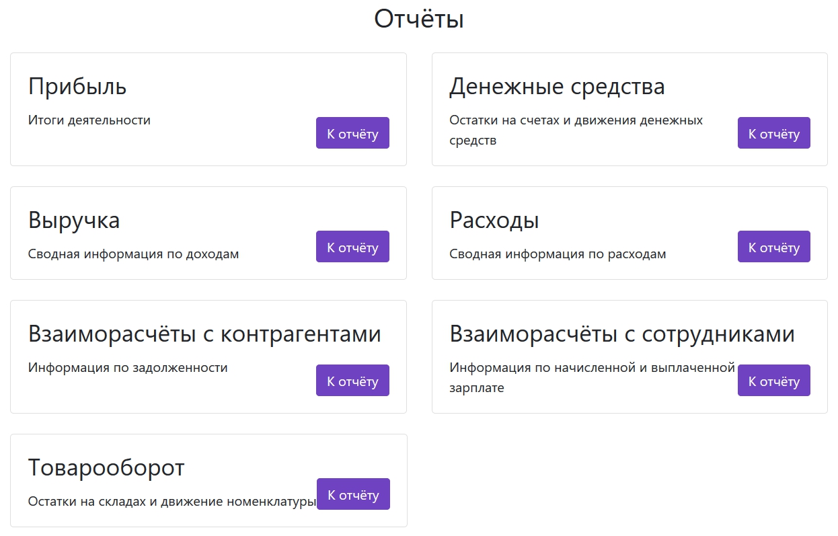Click Взаиморасчёты с сотрудниками title
Image resolution: width=838 pixels, height=536 pixels.
click(622, 334)
